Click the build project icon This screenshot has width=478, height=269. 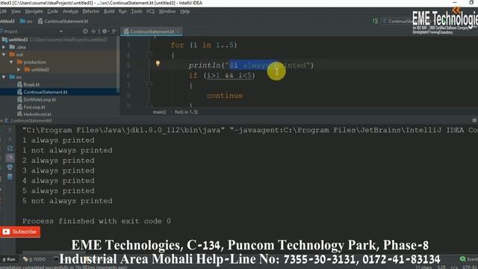click(375, 21)
